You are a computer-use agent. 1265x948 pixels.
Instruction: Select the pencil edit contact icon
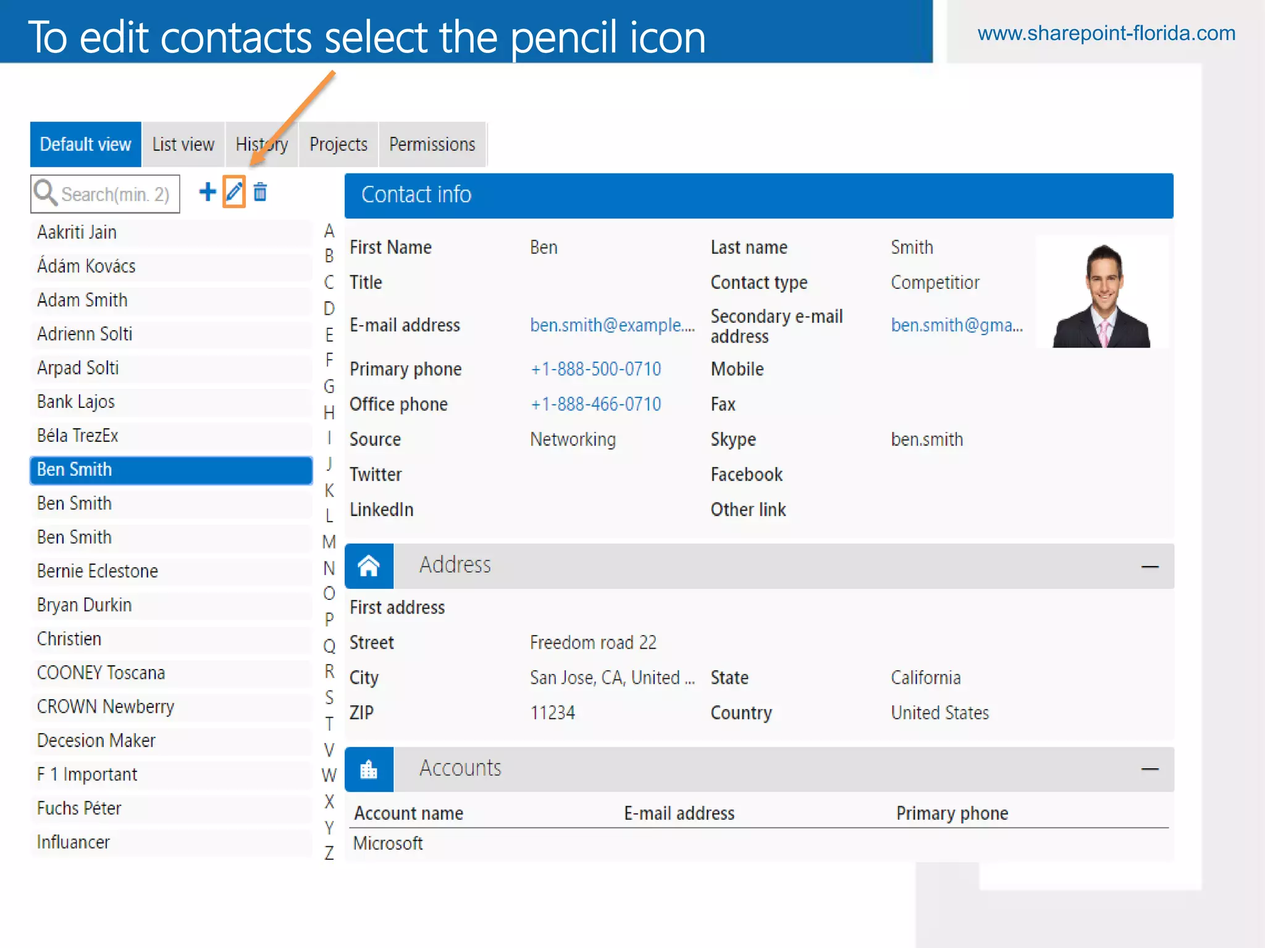click(234, 192)
